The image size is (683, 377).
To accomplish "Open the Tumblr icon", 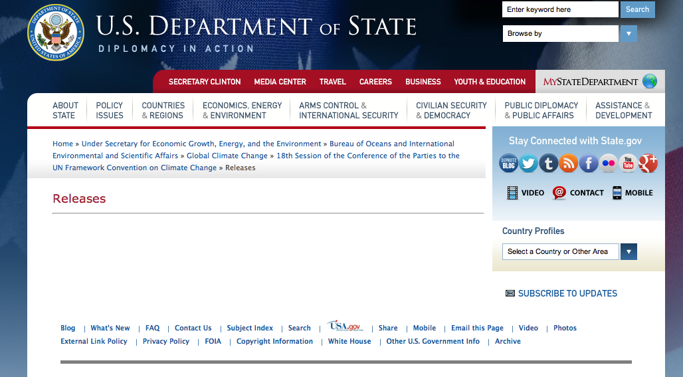I will coord(549,163).
